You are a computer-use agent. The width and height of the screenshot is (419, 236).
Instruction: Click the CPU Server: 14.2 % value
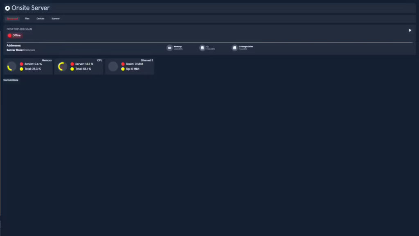(84, 64)
